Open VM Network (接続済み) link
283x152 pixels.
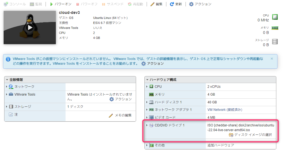coord(225,110)
